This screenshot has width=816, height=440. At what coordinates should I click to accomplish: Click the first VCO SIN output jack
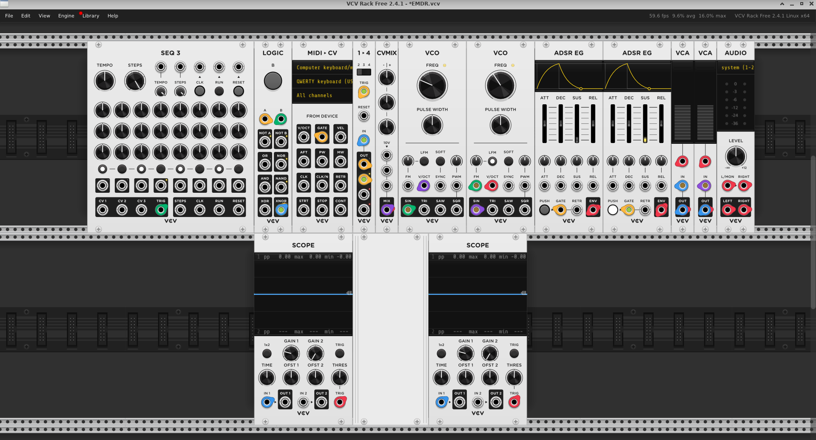click(408, 209)
